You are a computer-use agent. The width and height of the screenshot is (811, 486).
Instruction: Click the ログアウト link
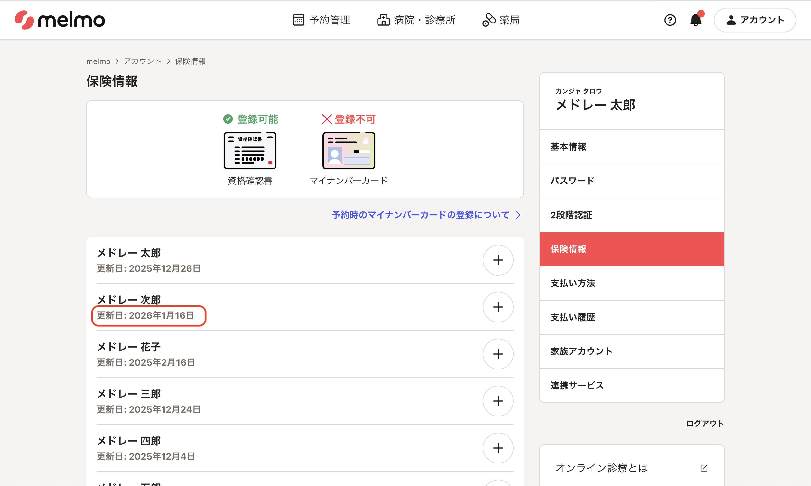pyautogui.click(x=704, y=424)
